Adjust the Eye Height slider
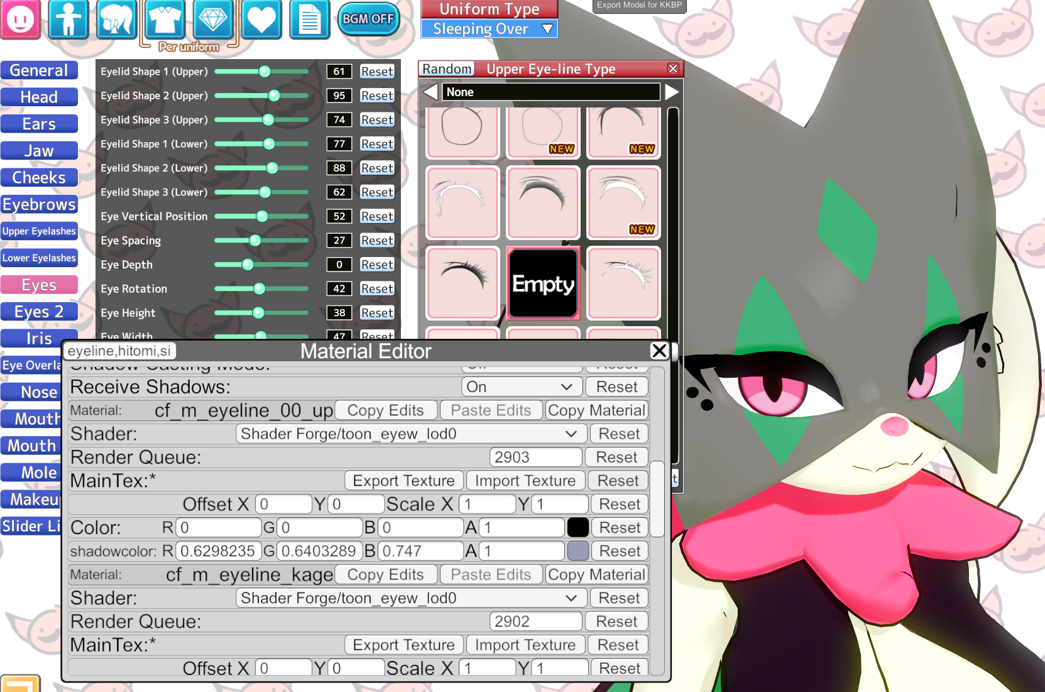 [x=261, y=313]
